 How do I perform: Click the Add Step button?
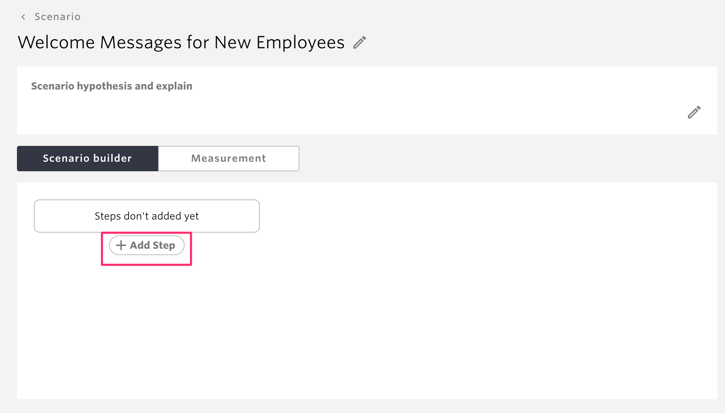coord(147,245)
